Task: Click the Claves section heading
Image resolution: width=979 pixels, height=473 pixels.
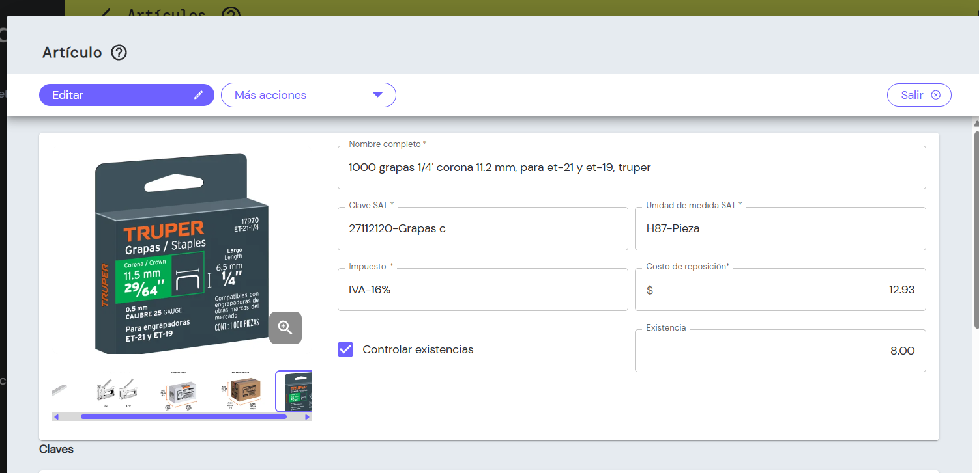Action: (x=56, y=449)
